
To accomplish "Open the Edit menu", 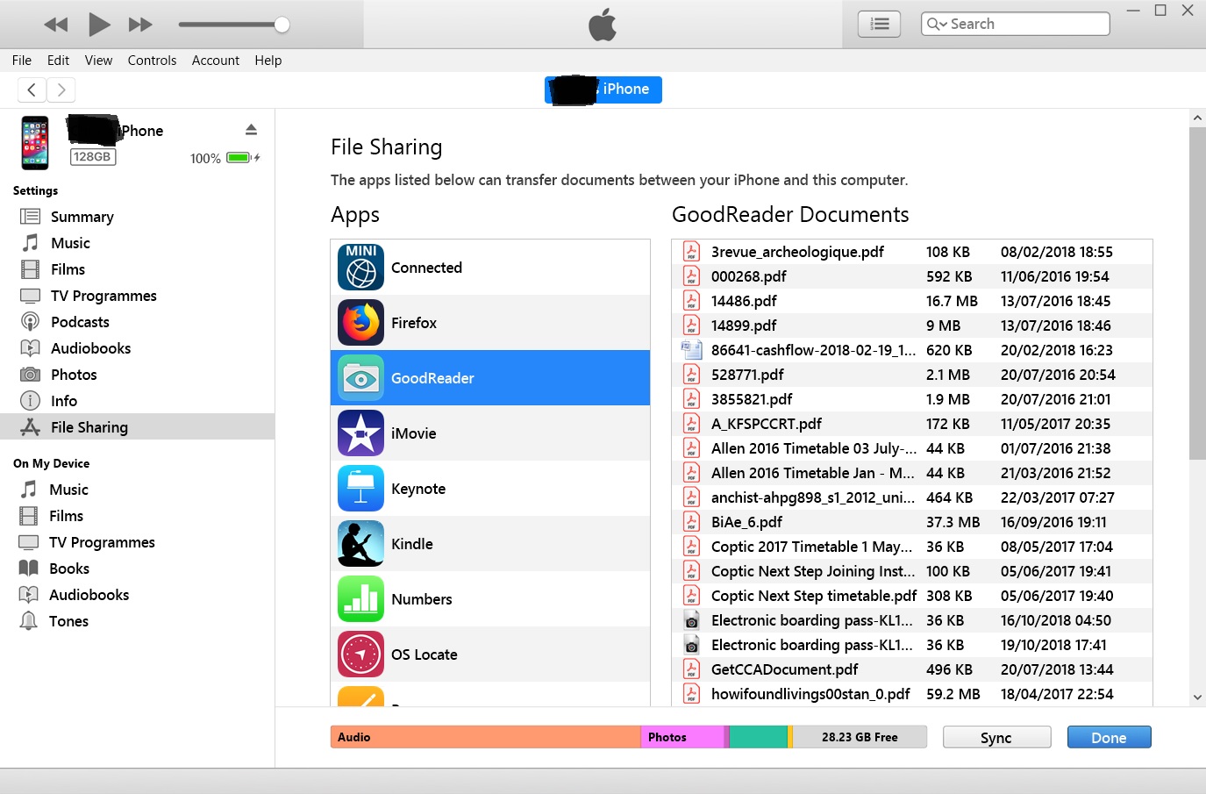I will coord(58,61).
